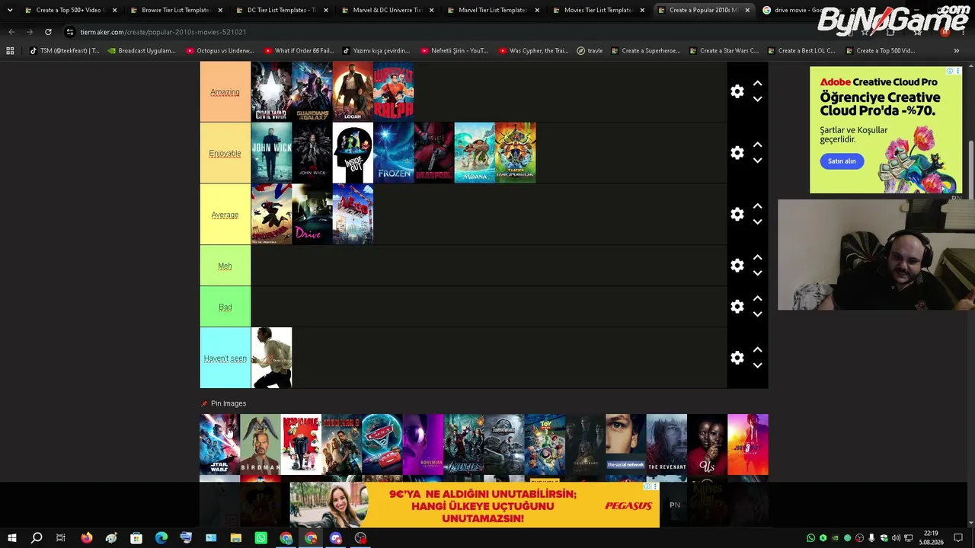Open settings gear for Haven't seen tier

(737, 358)
